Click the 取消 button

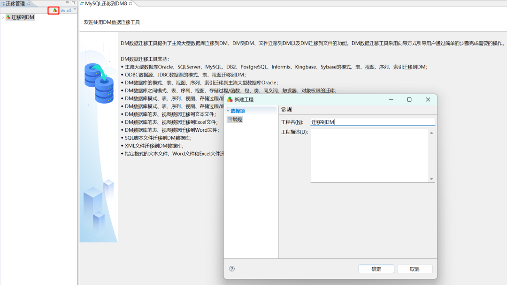pyautogui.click(x=415, y=269)
